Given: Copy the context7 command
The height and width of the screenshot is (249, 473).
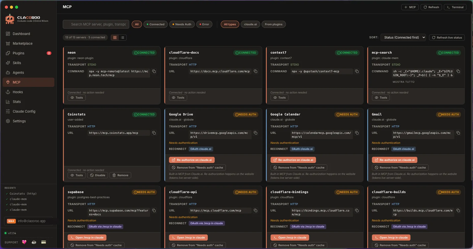Looking at the screenshot, I should point(357,71).
